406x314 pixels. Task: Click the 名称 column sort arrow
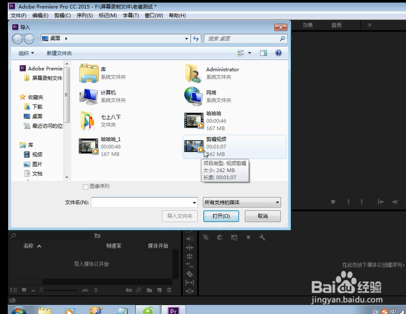[x=39, y=246]
